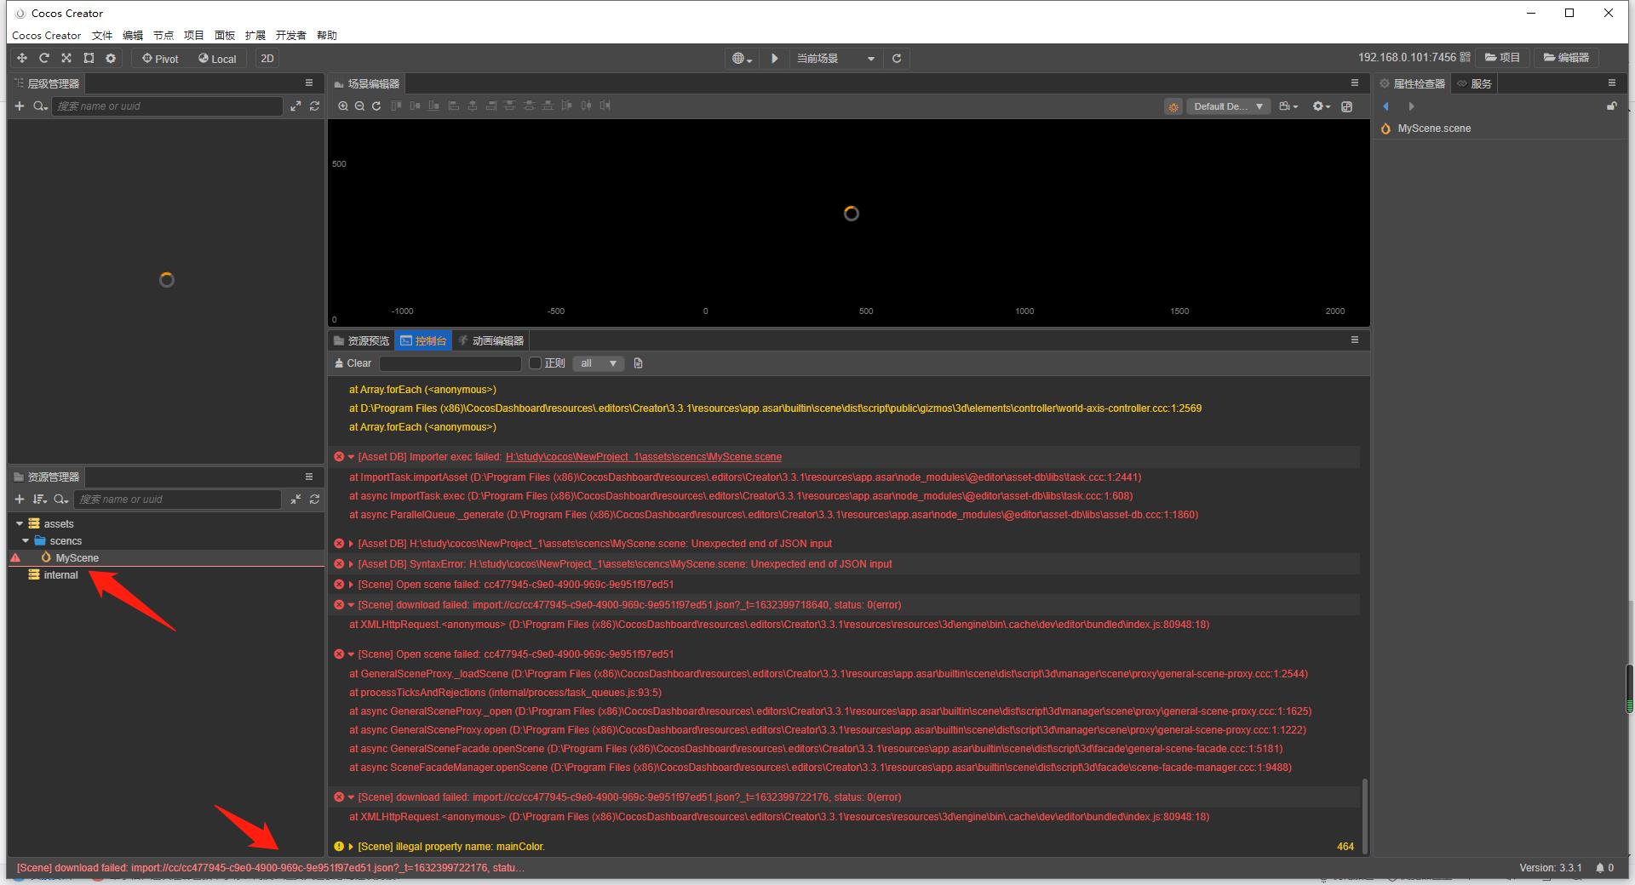This screenshot has width=1635, height=885.
Task: Open hierarchy panel hamburger menu
Action: click(x=309, y=83)
